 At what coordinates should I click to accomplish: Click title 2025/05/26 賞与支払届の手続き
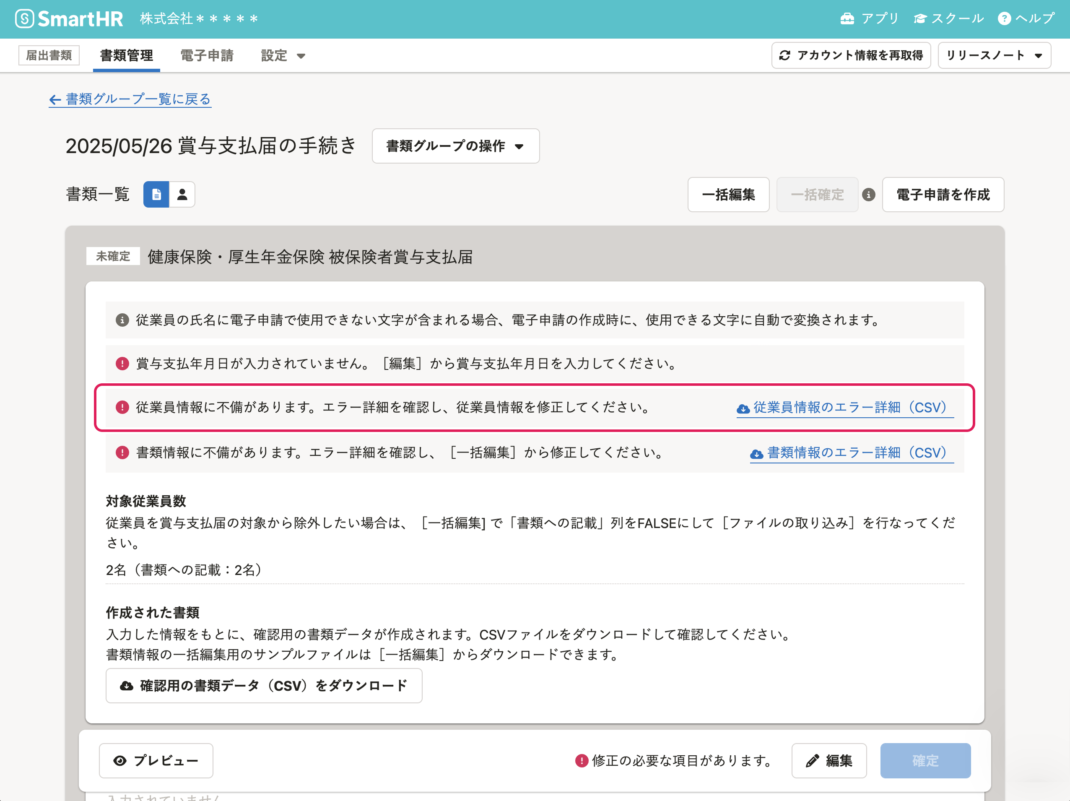click(211, 146)
